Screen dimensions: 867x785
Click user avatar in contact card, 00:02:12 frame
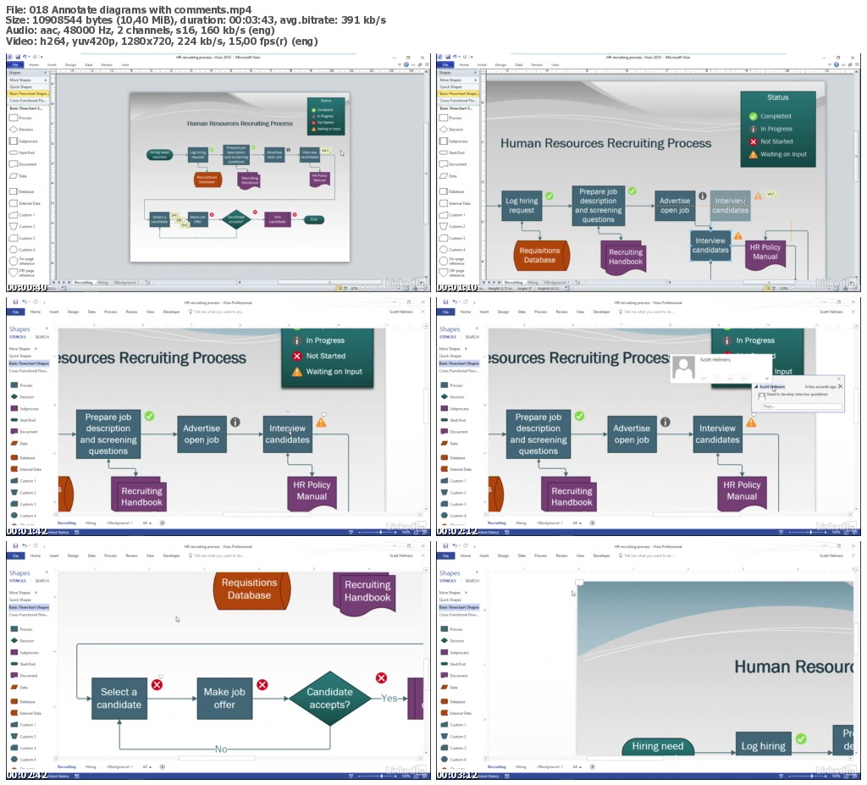683,368
